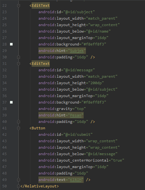
Task: Click the "@+id/message" id value on line 32
Action: coord(79,70)
